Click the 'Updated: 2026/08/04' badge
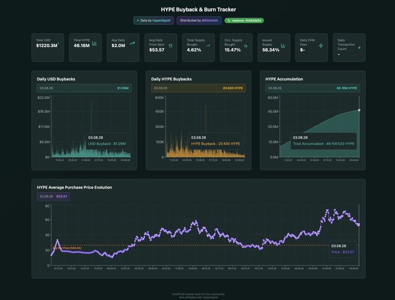The image size is (395, 300). point(244,21)
